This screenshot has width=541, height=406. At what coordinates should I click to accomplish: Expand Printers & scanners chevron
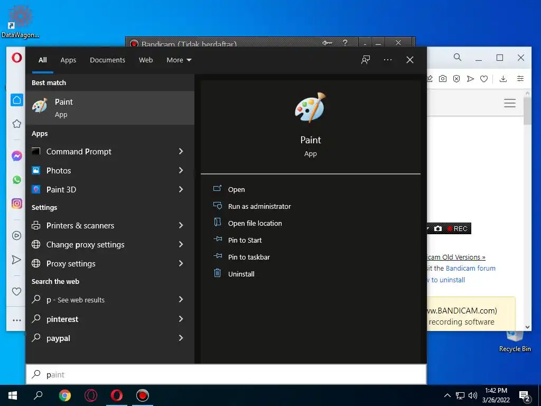(181, 225)
